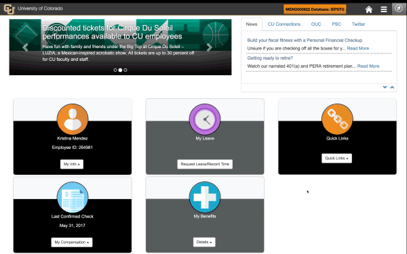Click the Last Confirmed Check paycheck icon

pos(73,197)
